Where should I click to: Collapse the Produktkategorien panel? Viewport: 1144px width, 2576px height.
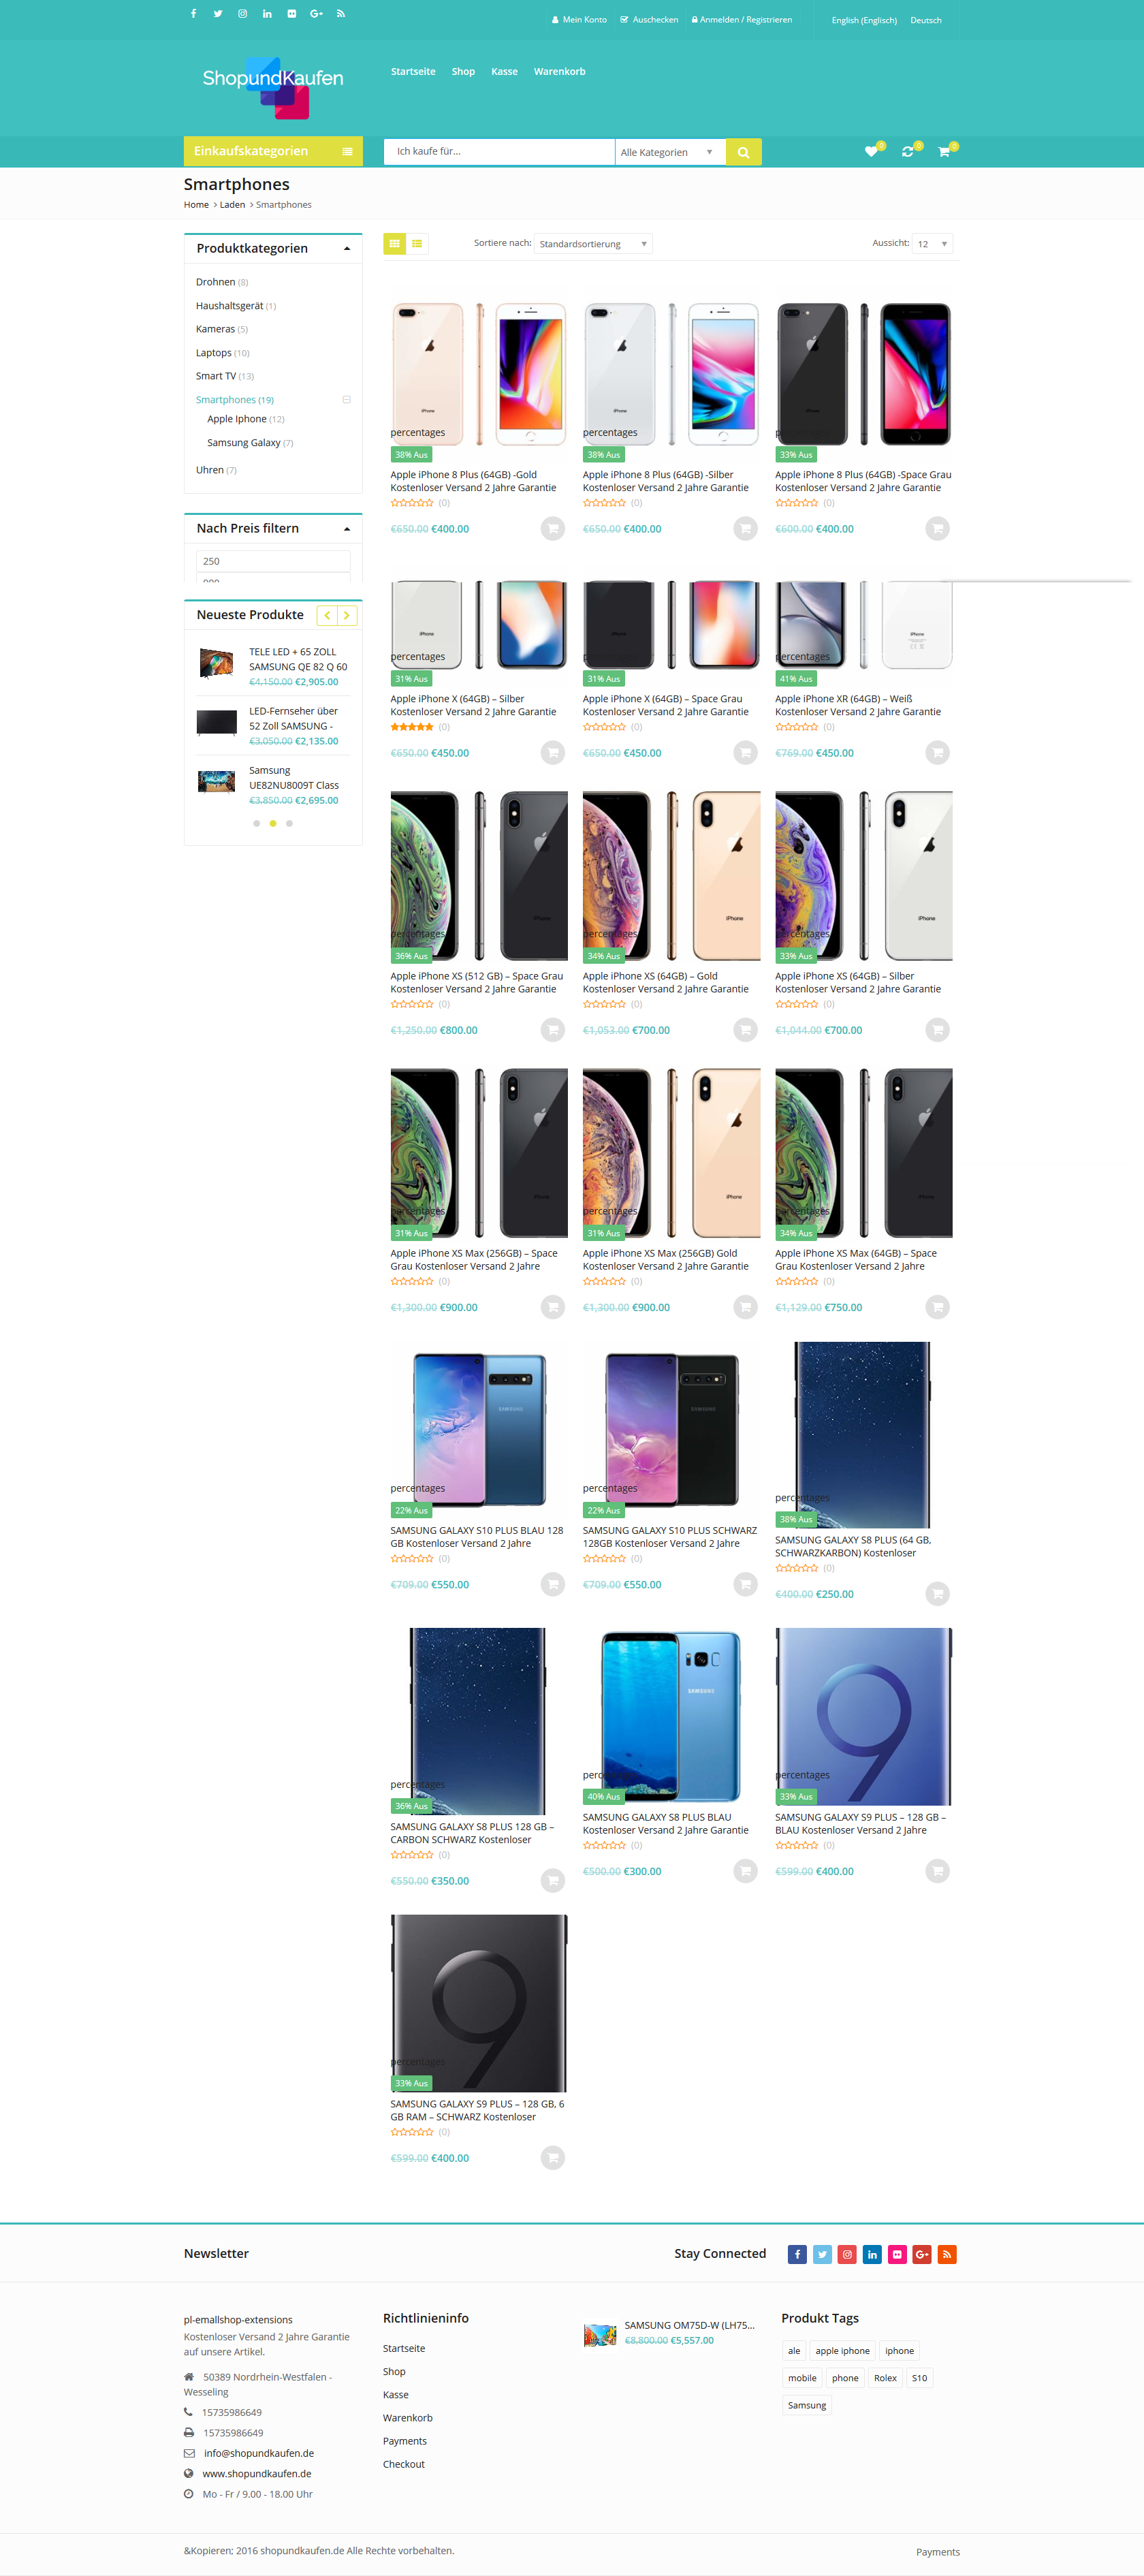click(x=347, y=249)
